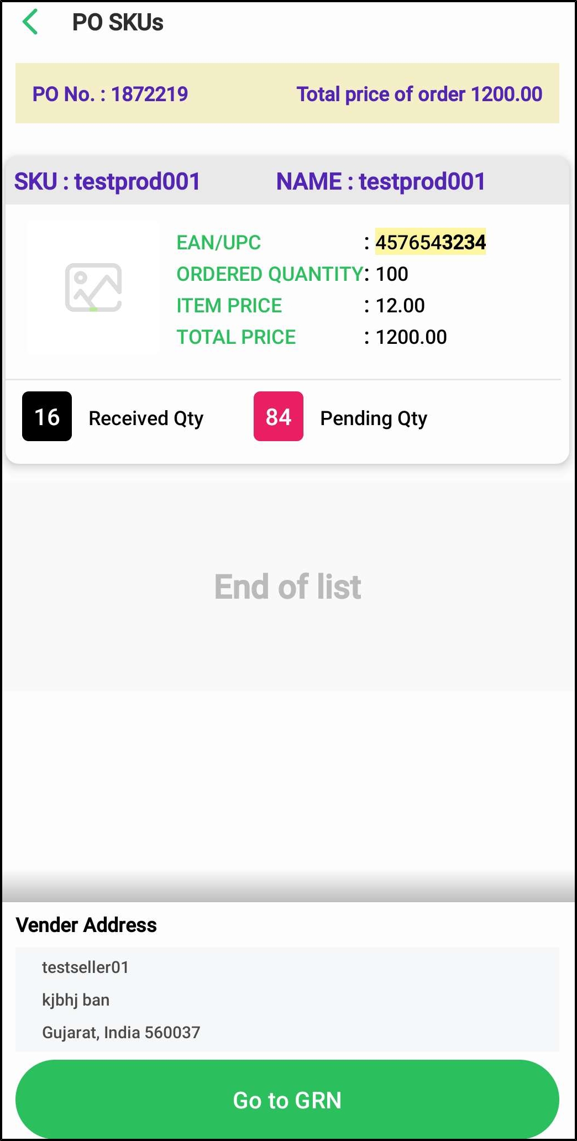This screenshot has width=577, height=1141.
Task: Tap the ordered quantity value 100
Action: 392,274
